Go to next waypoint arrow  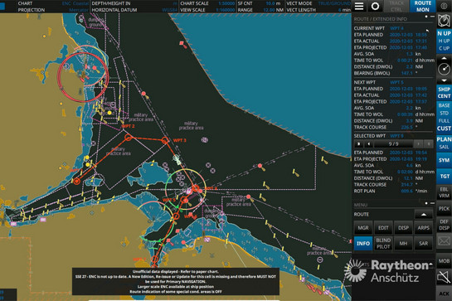click(418, 143)
